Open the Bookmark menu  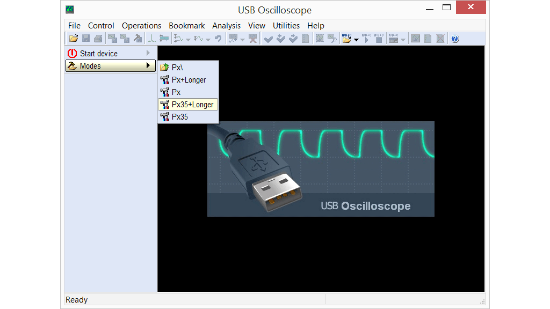[x=186, y=26]
